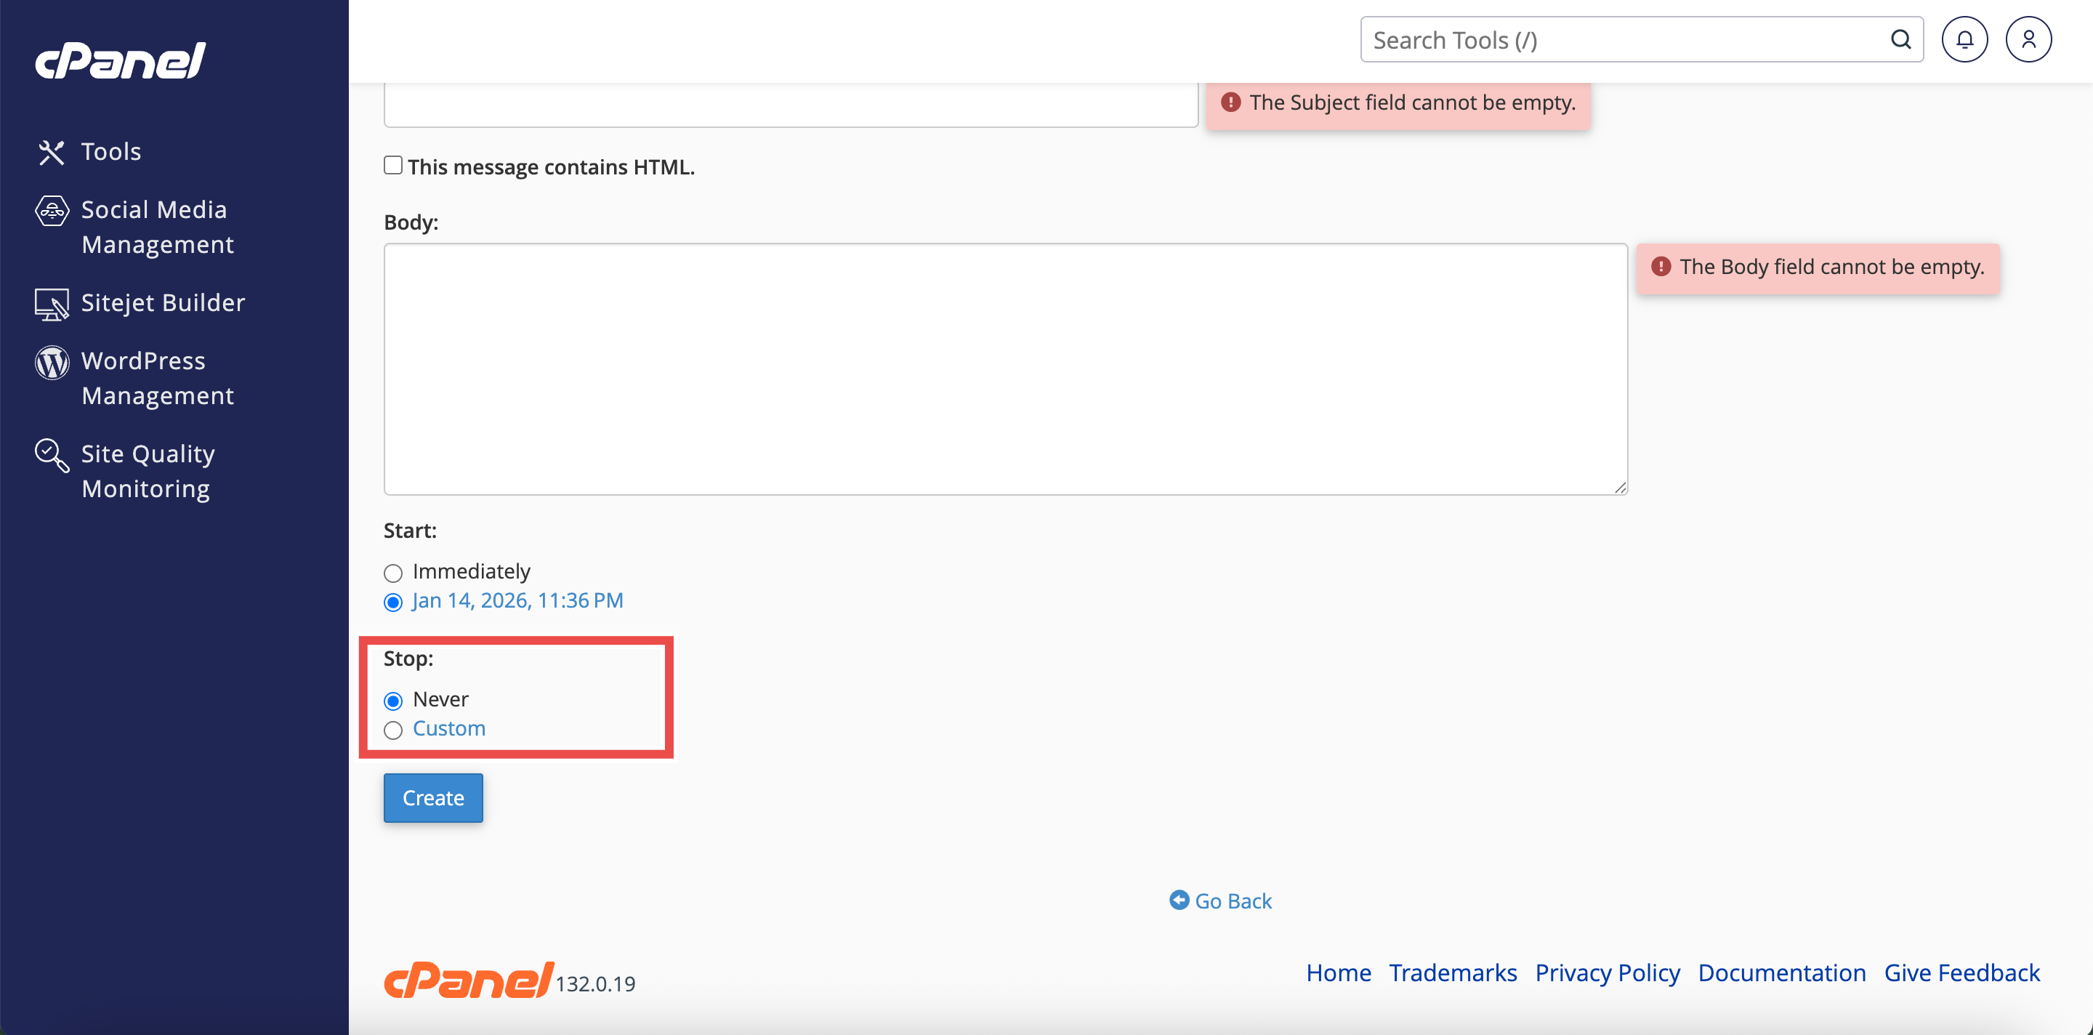The height and width of the screenshot is (1035, 2093).
Task: Select the Never stop option
Action: tap(393, 701)
